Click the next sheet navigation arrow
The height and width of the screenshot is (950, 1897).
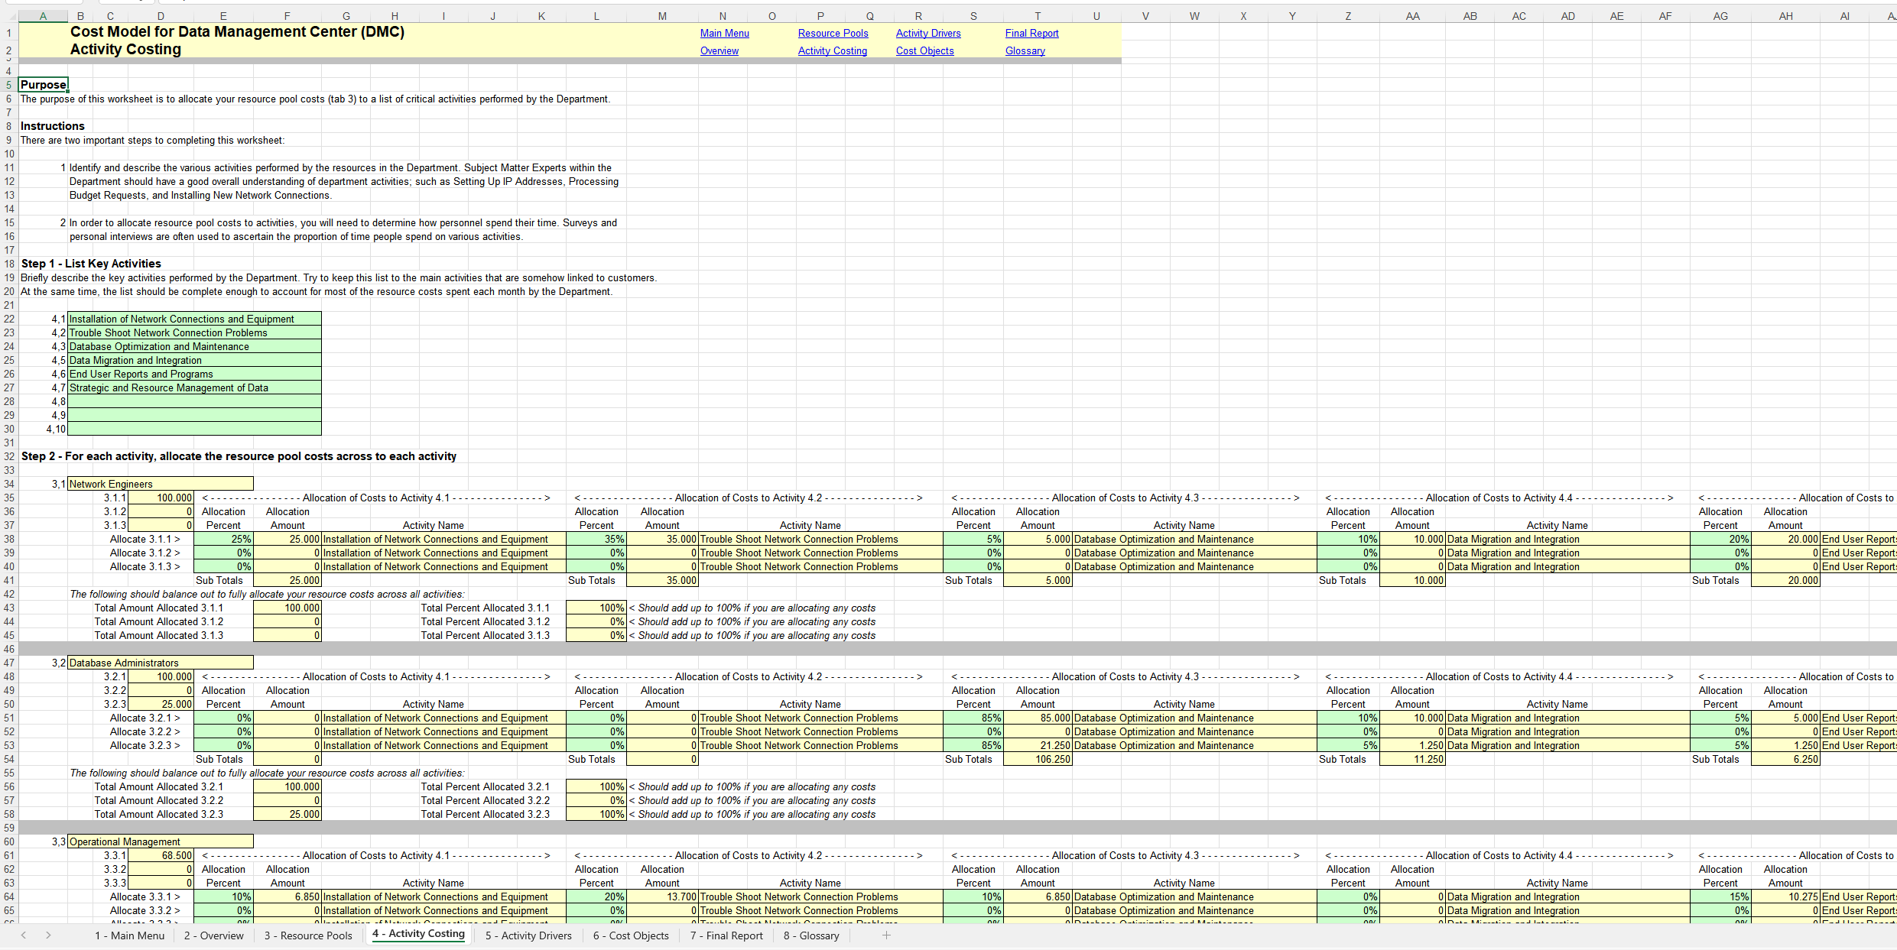48,935
